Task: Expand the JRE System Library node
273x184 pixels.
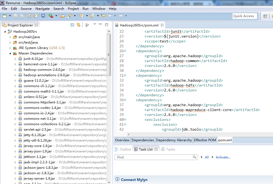Action: pyautogui.click(x=10, y=48)
